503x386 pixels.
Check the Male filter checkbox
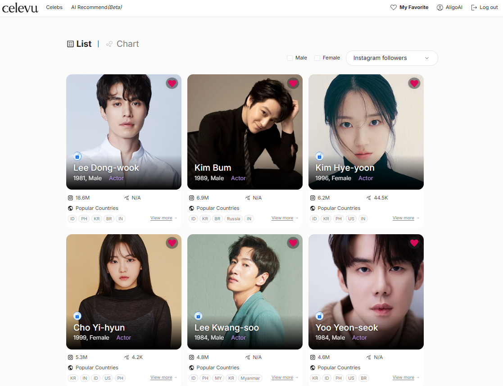(290, 58)
